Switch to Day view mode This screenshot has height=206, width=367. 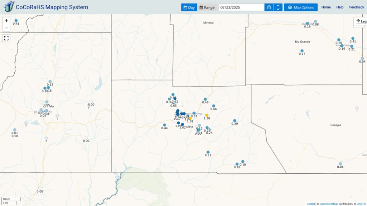[x=189, y=7]
